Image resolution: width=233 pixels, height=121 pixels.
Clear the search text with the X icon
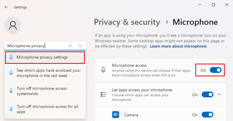pyautogui.click(x=70, y=46)
